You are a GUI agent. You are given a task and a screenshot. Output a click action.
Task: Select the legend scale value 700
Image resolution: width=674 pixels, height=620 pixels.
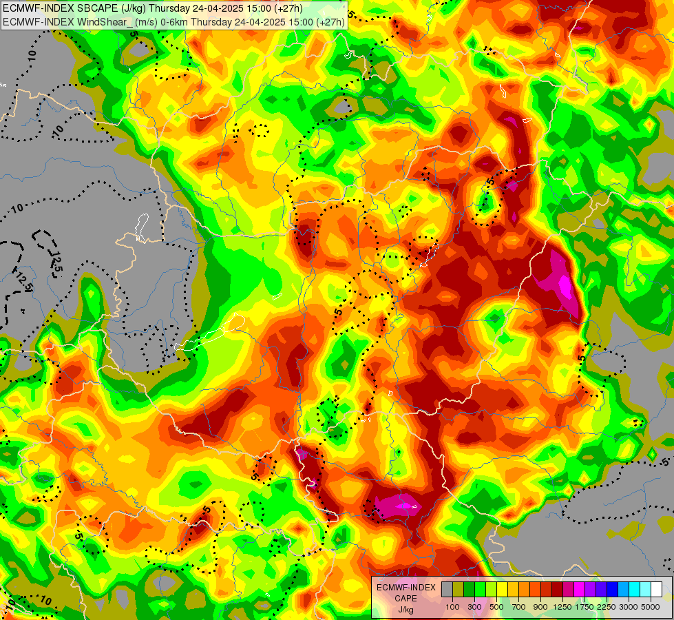[519, 607]
